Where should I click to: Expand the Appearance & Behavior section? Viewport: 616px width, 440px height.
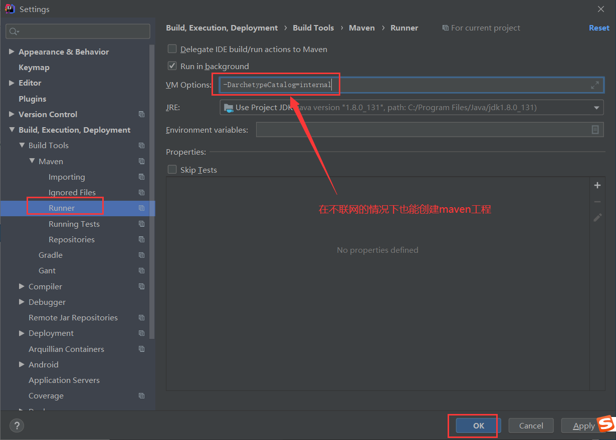12,52
